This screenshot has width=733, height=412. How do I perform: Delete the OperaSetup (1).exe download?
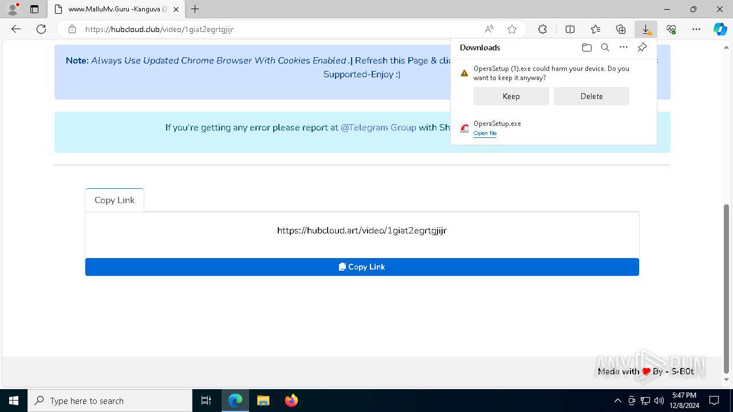(592, 96)
